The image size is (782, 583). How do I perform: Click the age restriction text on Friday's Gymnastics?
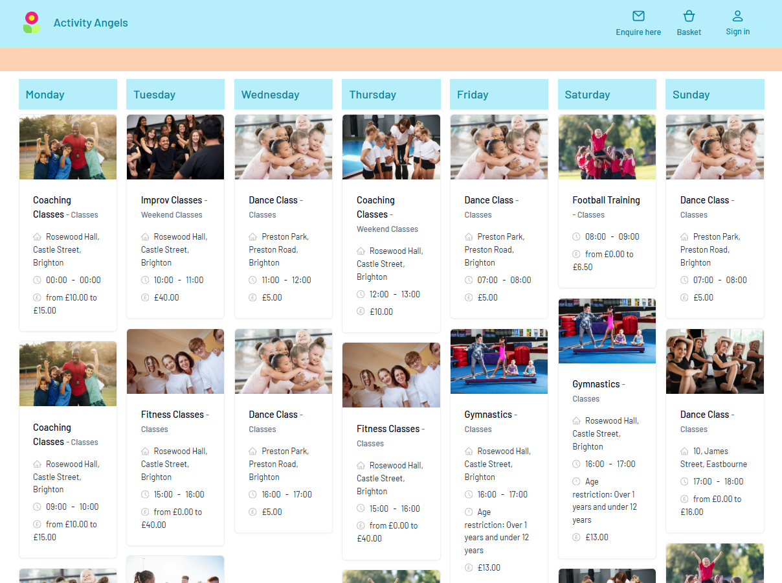point(497,531)
